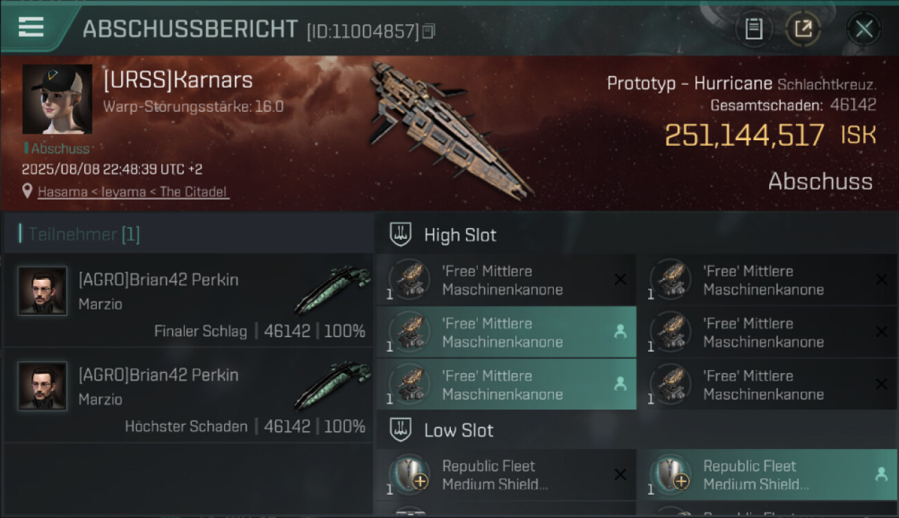Close the Abschussbericht window
This screenshot has width=899, height=518.
point(864,29)
